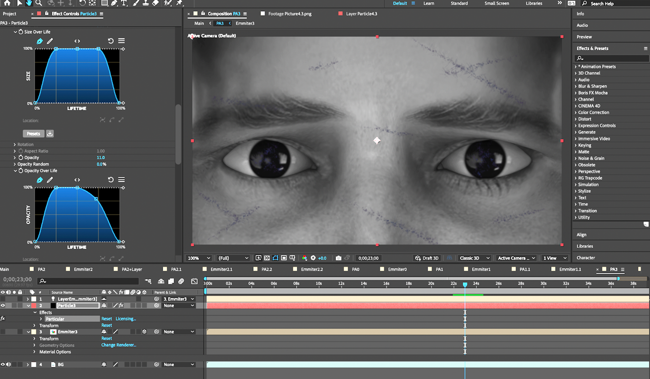The width and height of the screenshot is (650, 379).
Task: Click the Change Renderer link
Action: tap(119, 345)
